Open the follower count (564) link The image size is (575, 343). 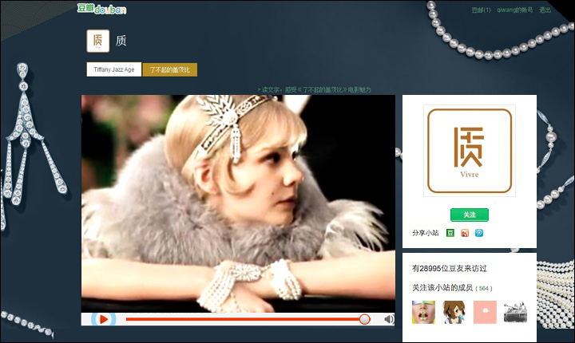click(484, 289)
